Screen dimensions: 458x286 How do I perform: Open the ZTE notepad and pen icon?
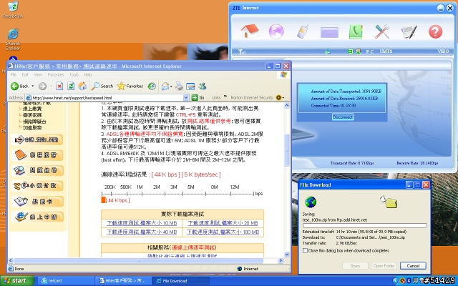409,31
